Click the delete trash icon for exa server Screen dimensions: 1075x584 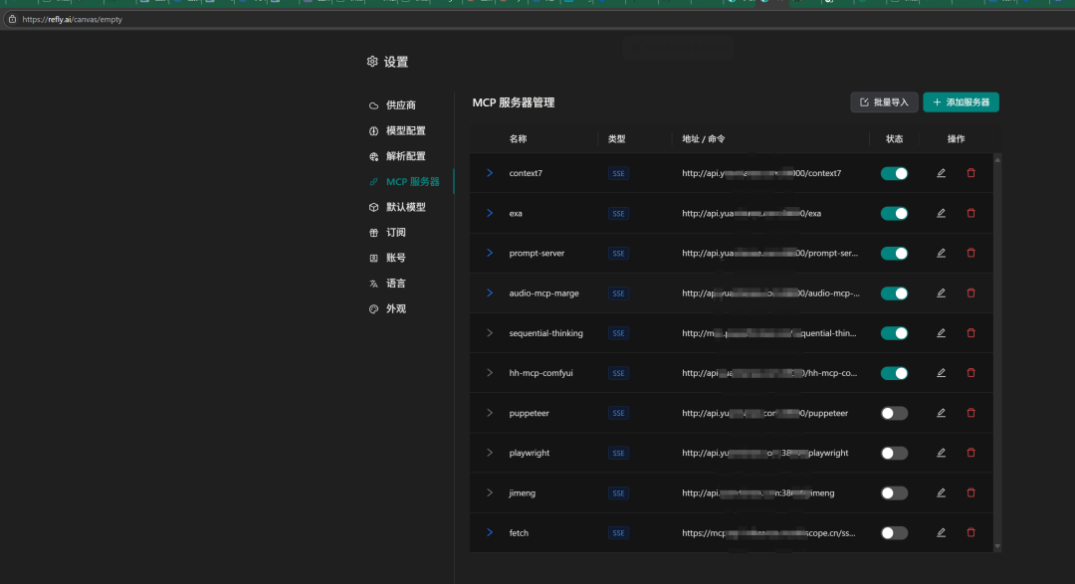[971, 213]
